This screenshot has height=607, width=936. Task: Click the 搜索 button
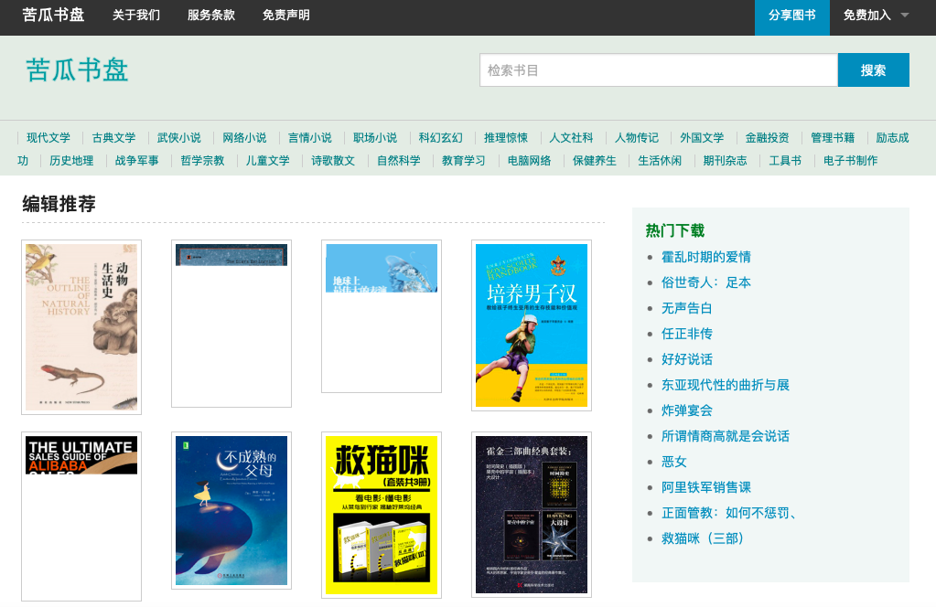tap(873, 69)
